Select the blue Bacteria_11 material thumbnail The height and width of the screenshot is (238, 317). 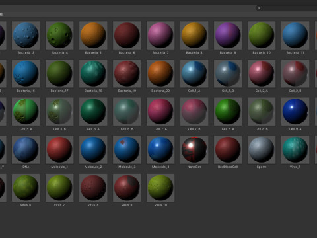pyautogui.click(x=295, y=35)
